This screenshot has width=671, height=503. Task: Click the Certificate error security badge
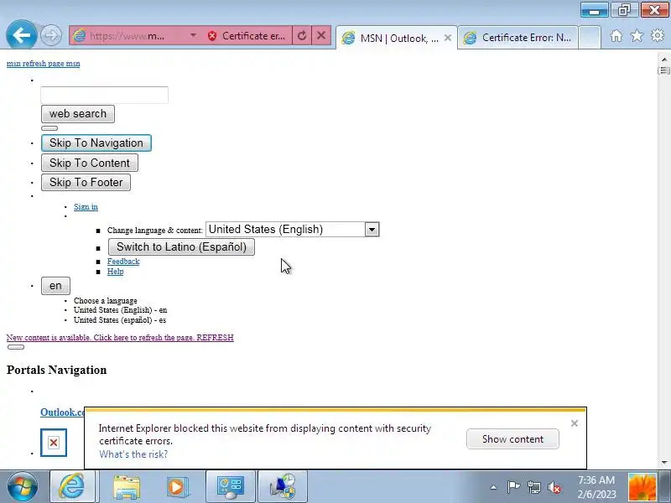point(247,36)
